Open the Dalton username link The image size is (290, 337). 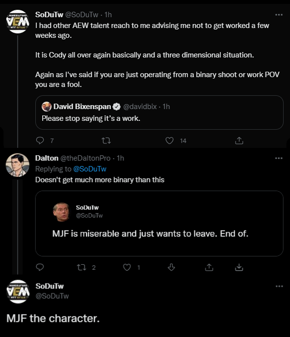coord(47,158)
